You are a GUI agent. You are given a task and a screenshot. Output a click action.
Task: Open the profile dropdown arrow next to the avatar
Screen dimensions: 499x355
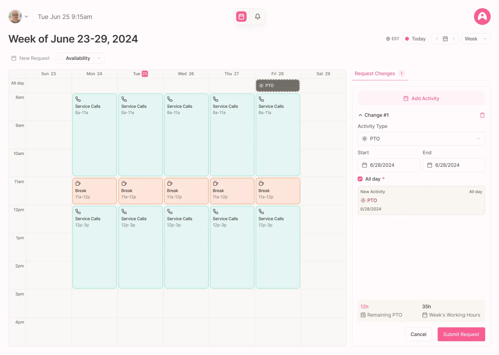pos(27,16)
